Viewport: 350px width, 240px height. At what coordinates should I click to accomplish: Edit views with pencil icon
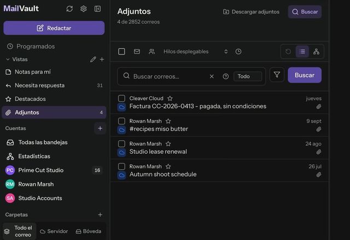pyautogui.click(x=93, y=59)
